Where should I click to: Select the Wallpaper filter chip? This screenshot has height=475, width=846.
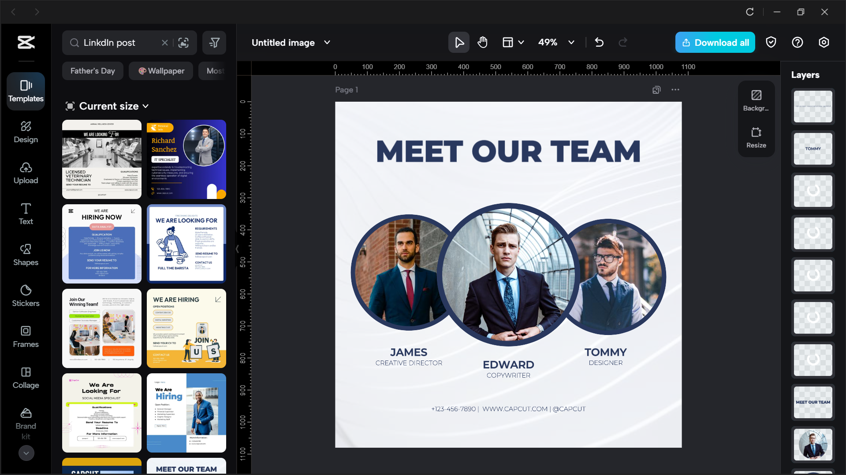point(161,71)
